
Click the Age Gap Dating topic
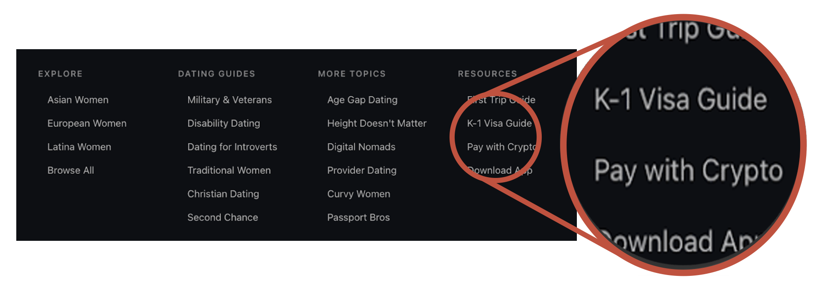(x=362, y=100)
